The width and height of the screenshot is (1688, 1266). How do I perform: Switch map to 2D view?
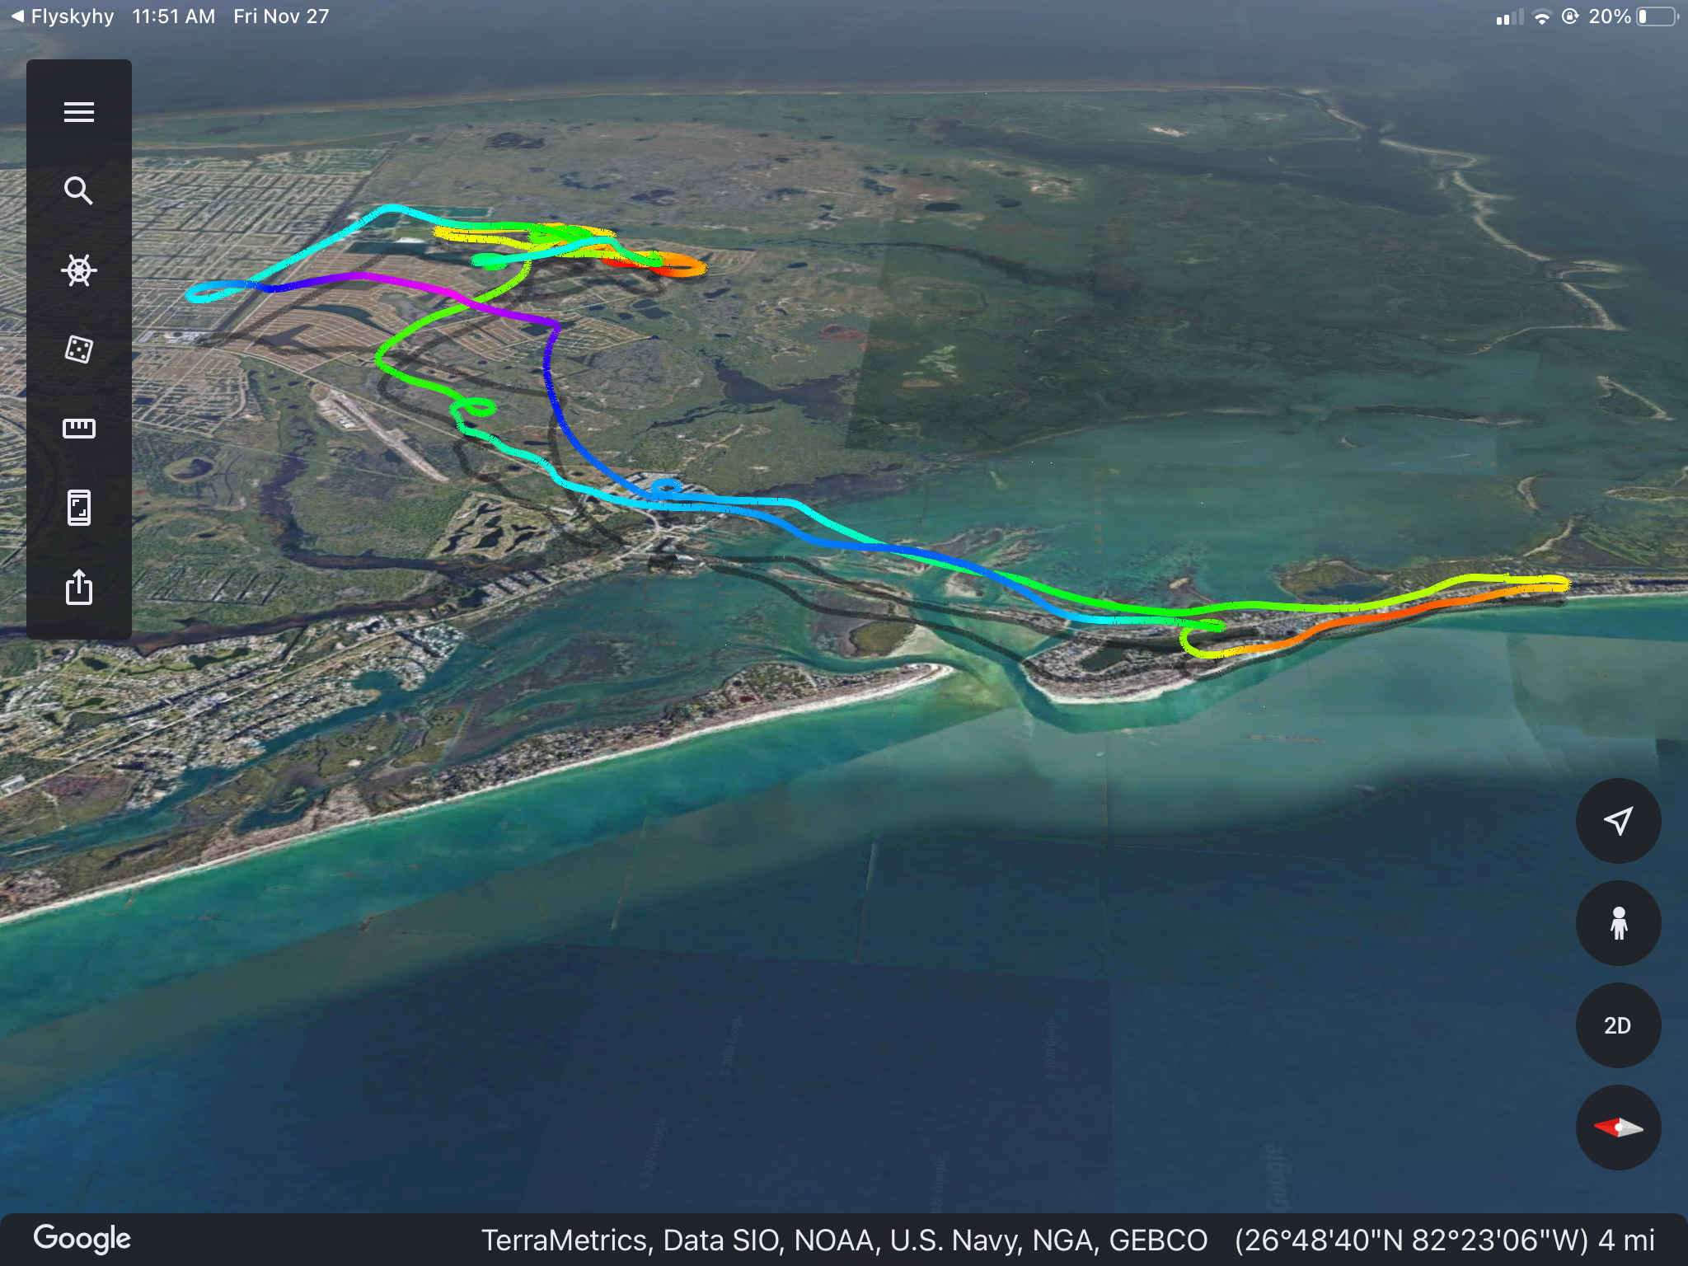[1618, 1025]
